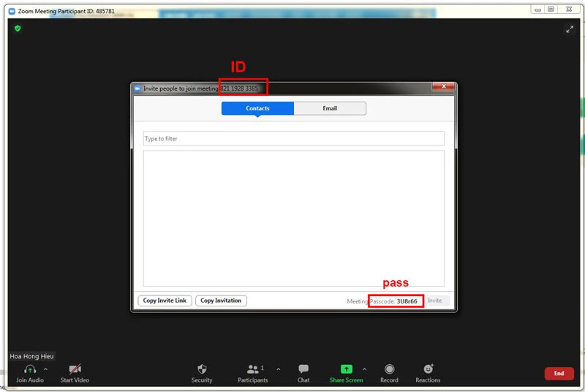Click Copy Invite Link button

[x=165, y=301]
